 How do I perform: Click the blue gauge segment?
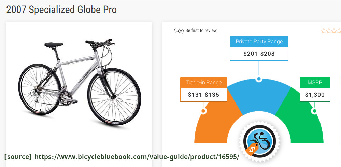point(259,96)
